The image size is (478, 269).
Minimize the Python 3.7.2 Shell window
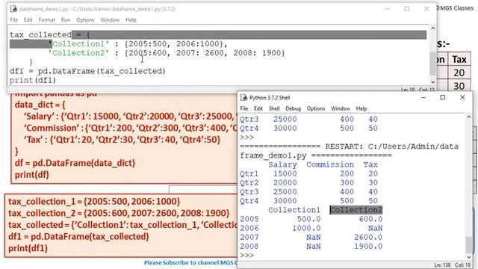click(x=423, y=98)
